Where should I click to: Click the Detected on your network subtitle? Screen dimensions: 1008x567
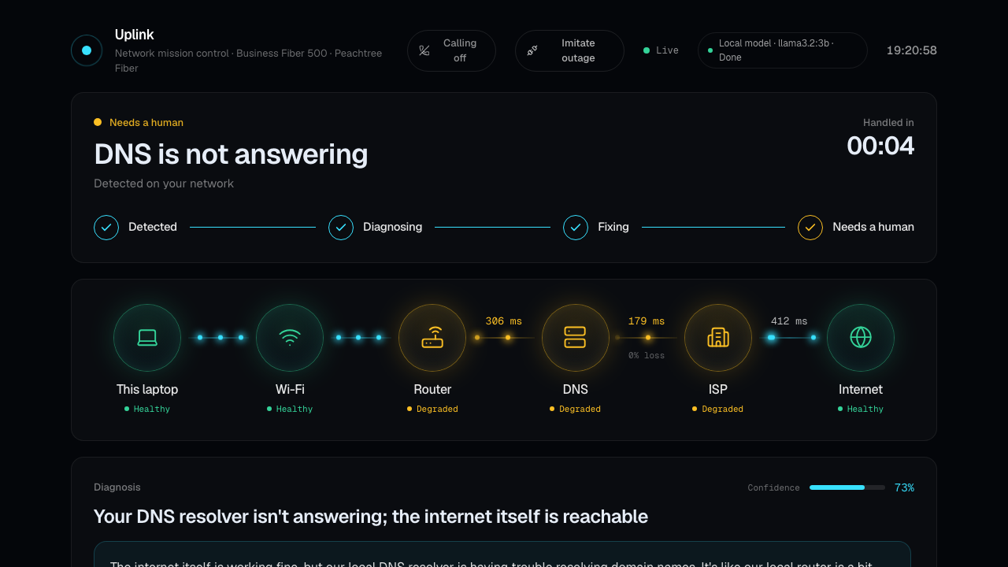(x=164, y=183)
